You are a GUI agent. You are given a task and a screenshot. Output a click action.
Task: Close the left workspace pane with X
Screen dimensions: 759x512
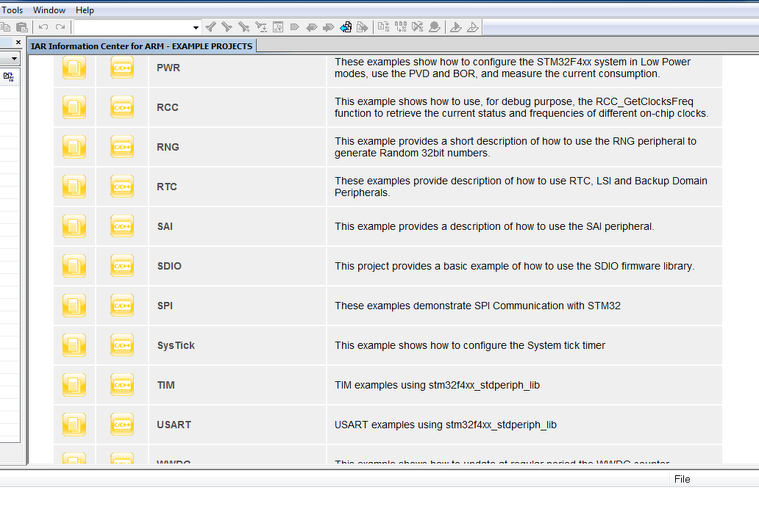click(x=18, y=43)
